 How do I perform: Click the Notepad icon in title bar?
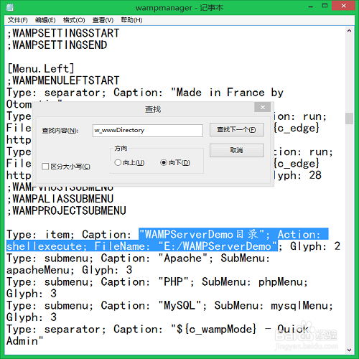[10, 7]
